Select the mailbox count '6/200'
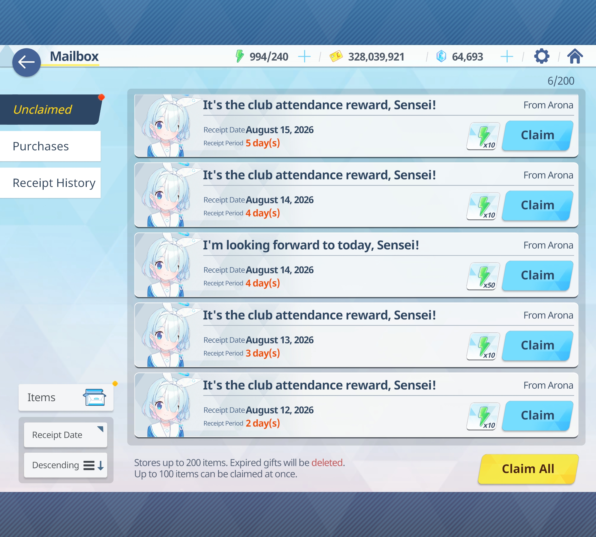 (561, 81)
